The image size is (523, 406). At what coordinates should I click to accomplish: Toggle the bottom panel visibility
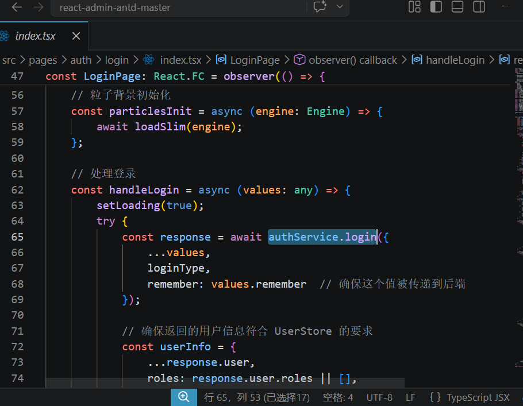(457, 7)
